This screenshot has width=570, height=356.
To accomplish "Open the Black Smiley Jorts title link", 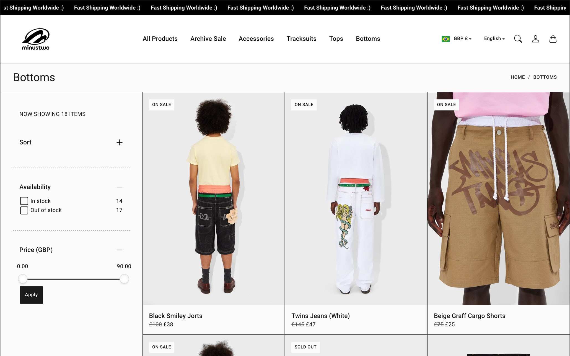I will click(175, 316).
